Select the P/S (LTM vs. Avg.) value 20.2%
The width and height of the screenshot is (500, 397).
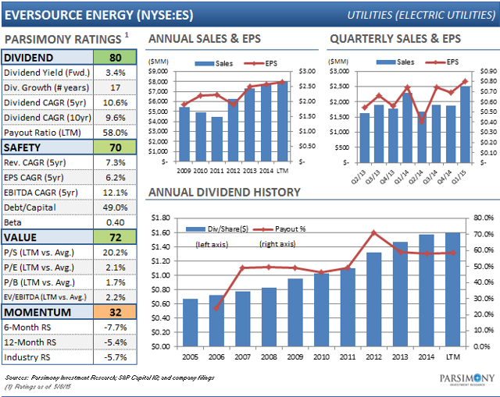[115, 253]
